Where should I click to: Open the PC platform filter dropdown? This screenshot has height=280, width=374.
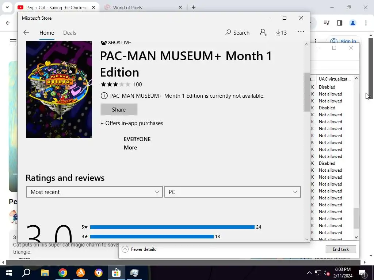(233, 192)
